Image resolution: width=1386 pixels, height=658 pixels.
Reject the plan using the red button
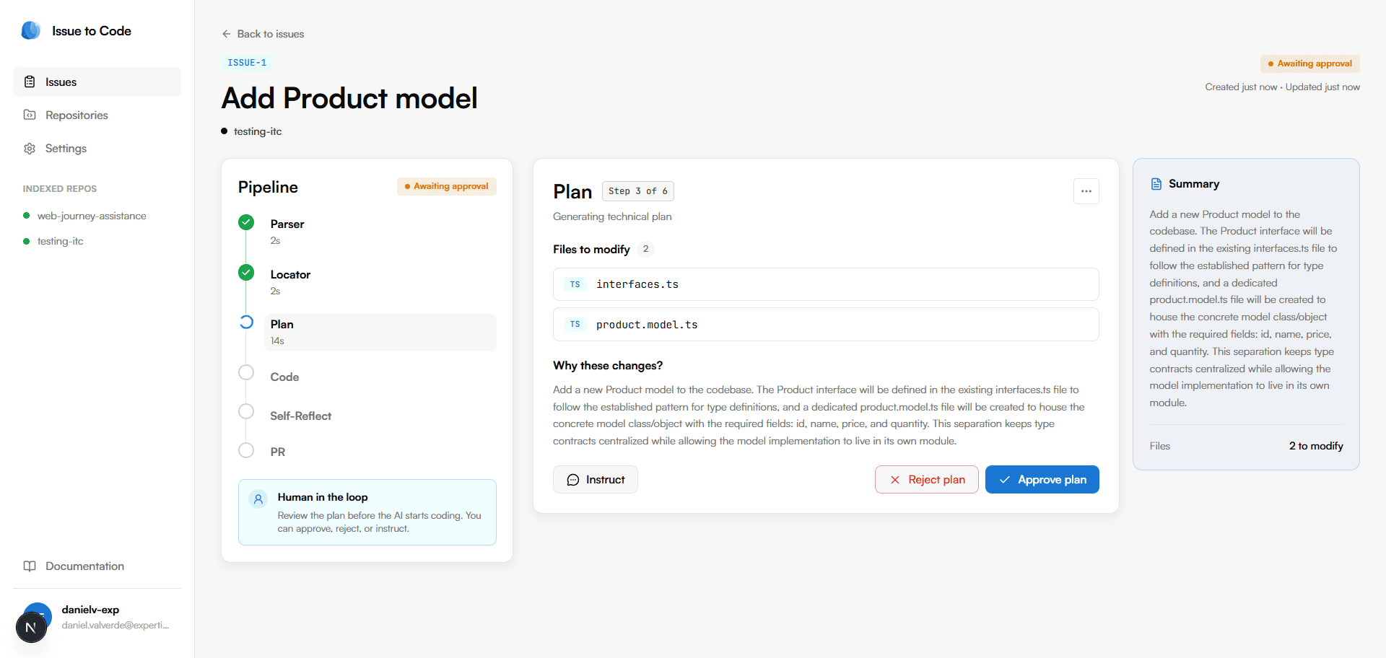tap(927, 480)
